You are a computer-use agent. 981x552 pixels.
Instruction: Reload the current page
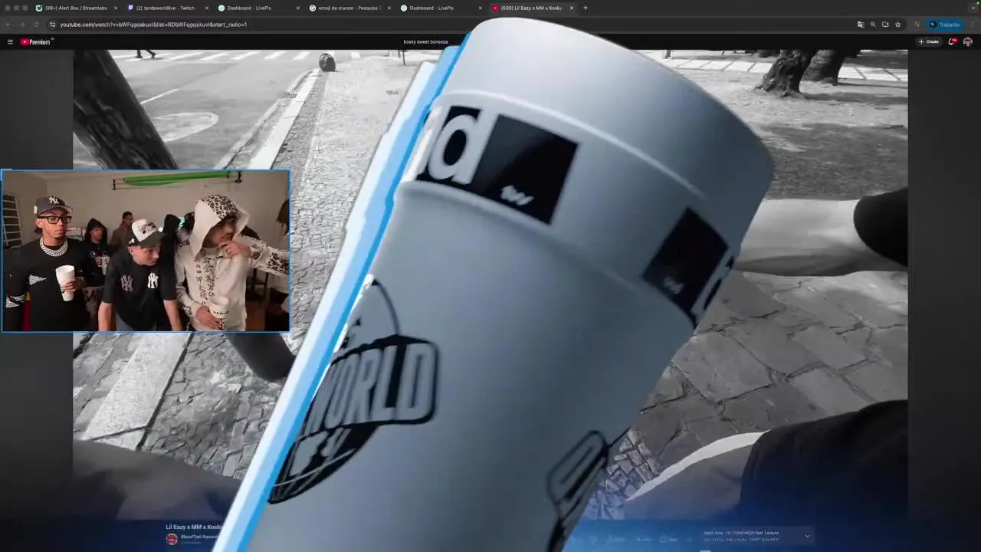[34, 25]
